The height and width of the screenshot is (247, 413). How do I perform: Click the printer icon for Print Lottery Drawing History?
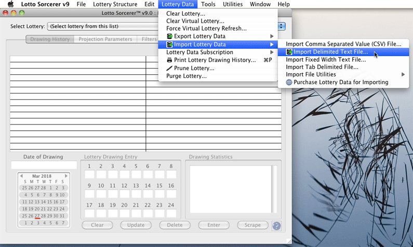[x=169, y=60]
